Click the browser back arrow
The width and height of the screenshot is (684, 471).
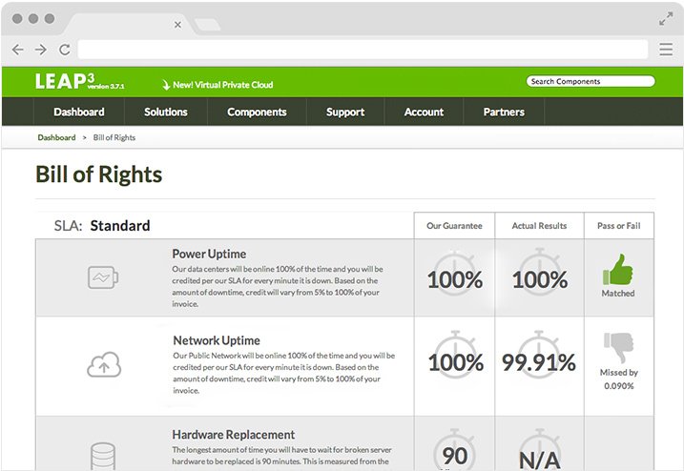tap(18, 50)
